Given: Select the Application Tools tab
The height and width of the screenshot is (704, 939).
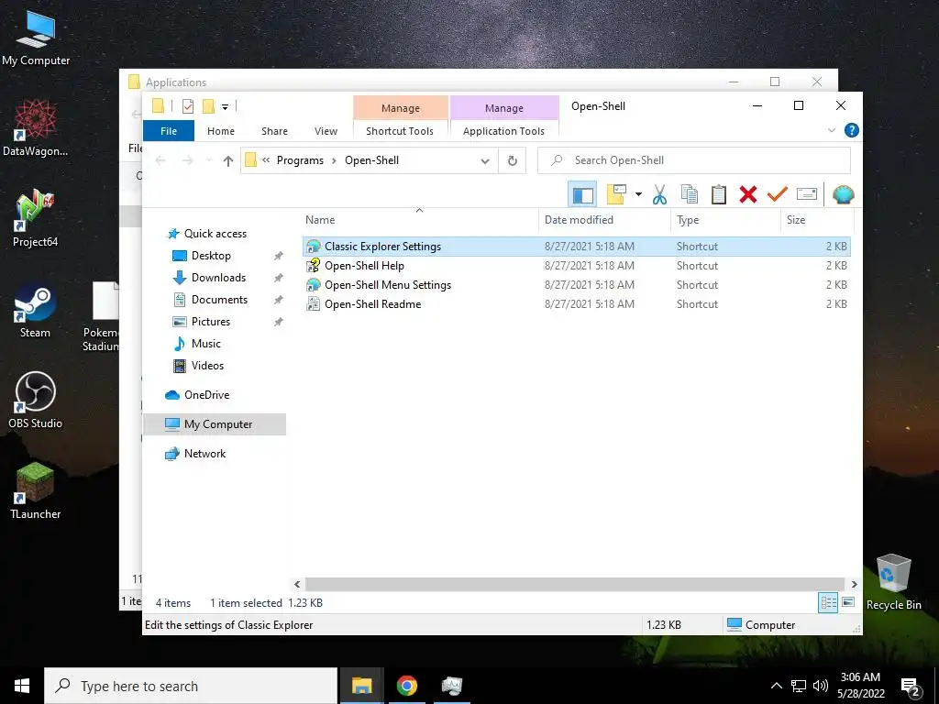Looking at the screenshot, I should pos(503,131).
